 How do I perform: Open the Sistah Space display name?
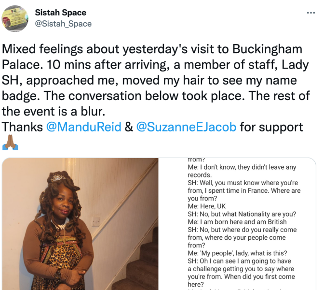(61, 13)
